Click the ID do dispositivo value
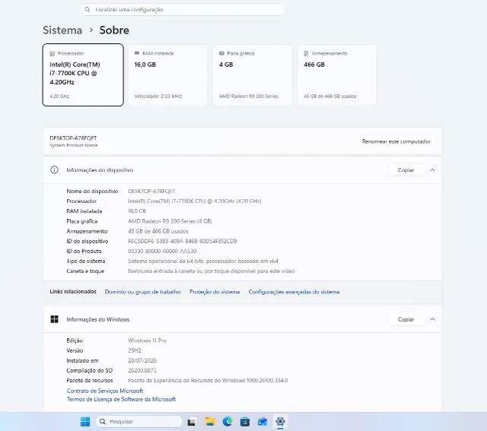This screenshot has height=431, width=487. click(x=183, y=241)
